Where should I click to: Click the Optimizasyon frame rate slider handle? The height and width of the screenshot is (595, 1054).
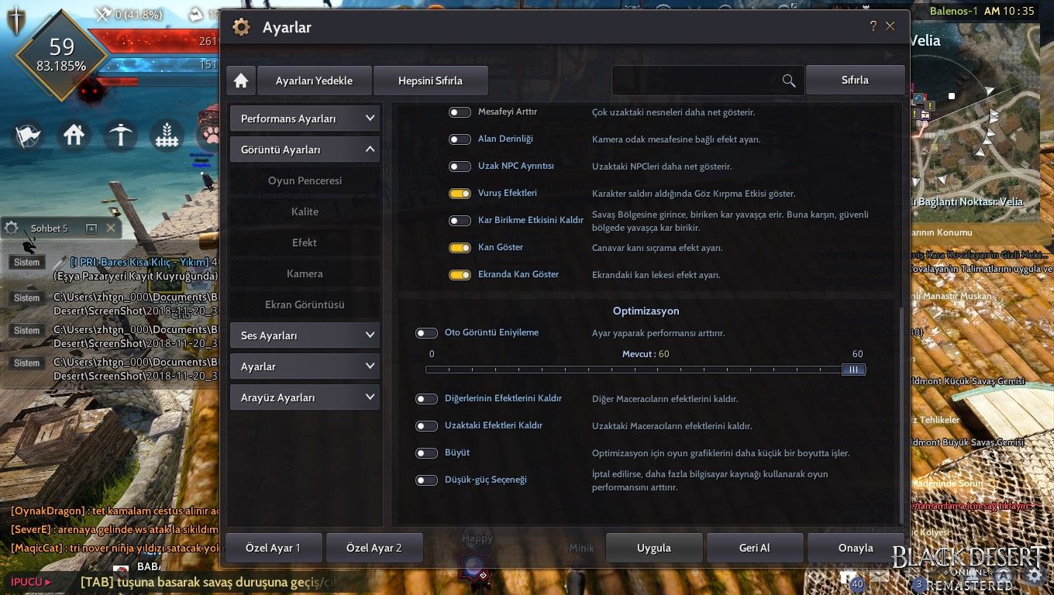click(853, 370)
